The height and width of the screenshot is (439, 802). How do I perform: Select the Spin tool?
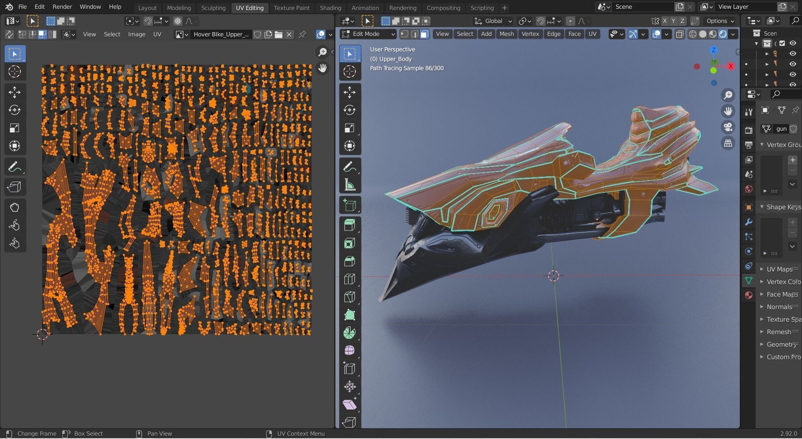point(350,333)
